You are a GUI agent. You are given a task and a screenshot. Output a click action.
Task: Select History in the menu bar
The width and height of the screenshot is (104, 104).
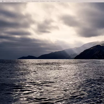[28, 1]
